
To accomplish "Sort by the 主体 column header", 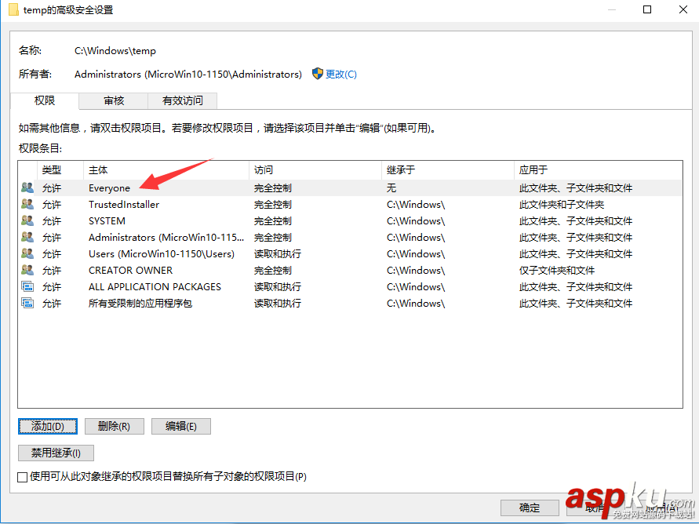I will tap(166, 169).
